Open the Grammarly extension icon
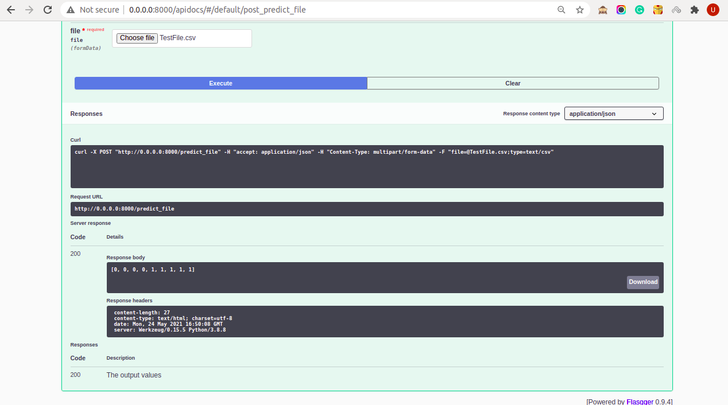Screen dimensions: 728x405 (x=640, y=10)
